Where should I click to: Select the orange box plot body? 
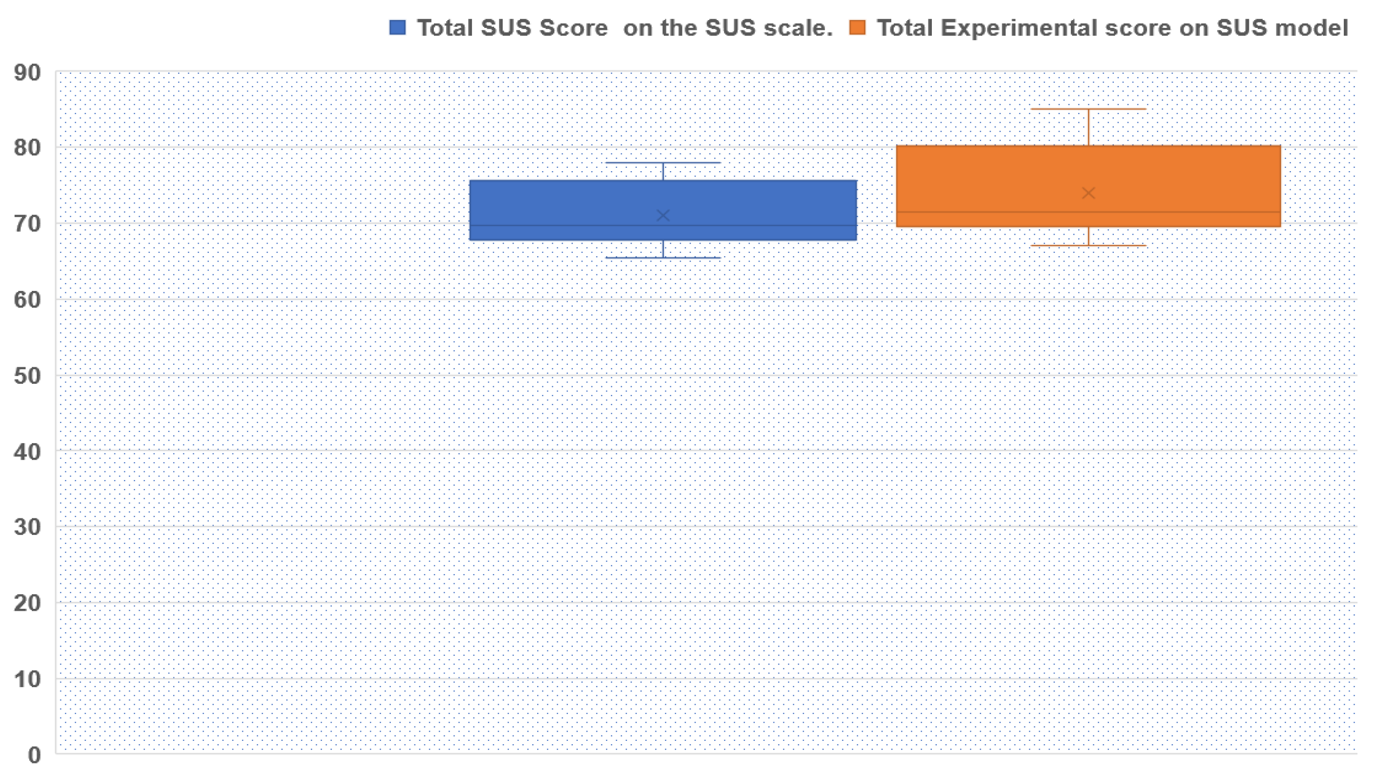pos(1088,171)
